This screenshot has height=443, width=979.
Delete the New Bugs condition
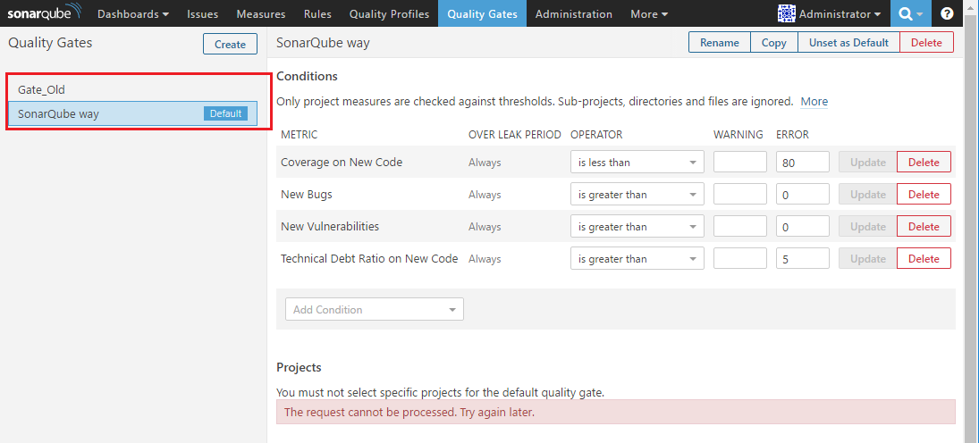pyautogui.click(x=924, y=194)
